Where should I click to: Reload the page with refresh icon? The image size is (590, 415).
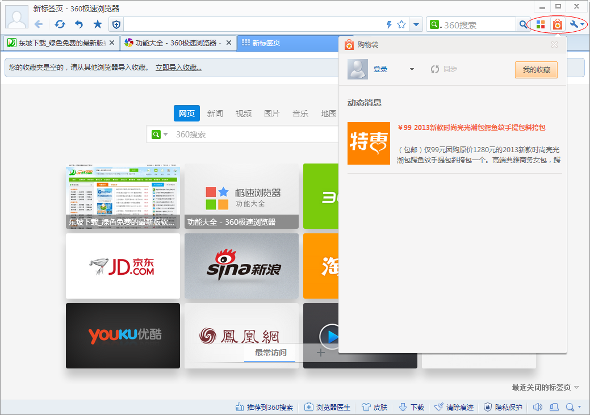[x=60, y=24]
